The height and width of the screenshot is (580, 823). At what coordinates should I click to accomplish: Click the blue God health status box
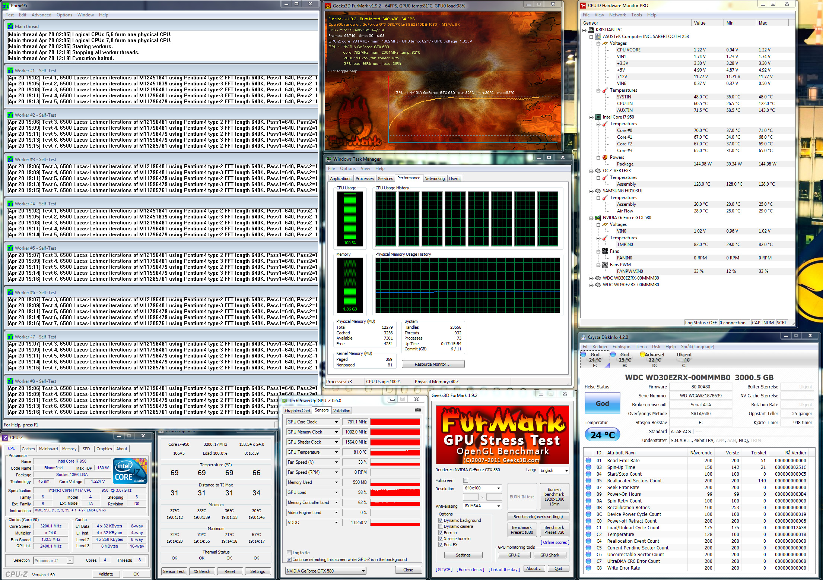point(602,403)
